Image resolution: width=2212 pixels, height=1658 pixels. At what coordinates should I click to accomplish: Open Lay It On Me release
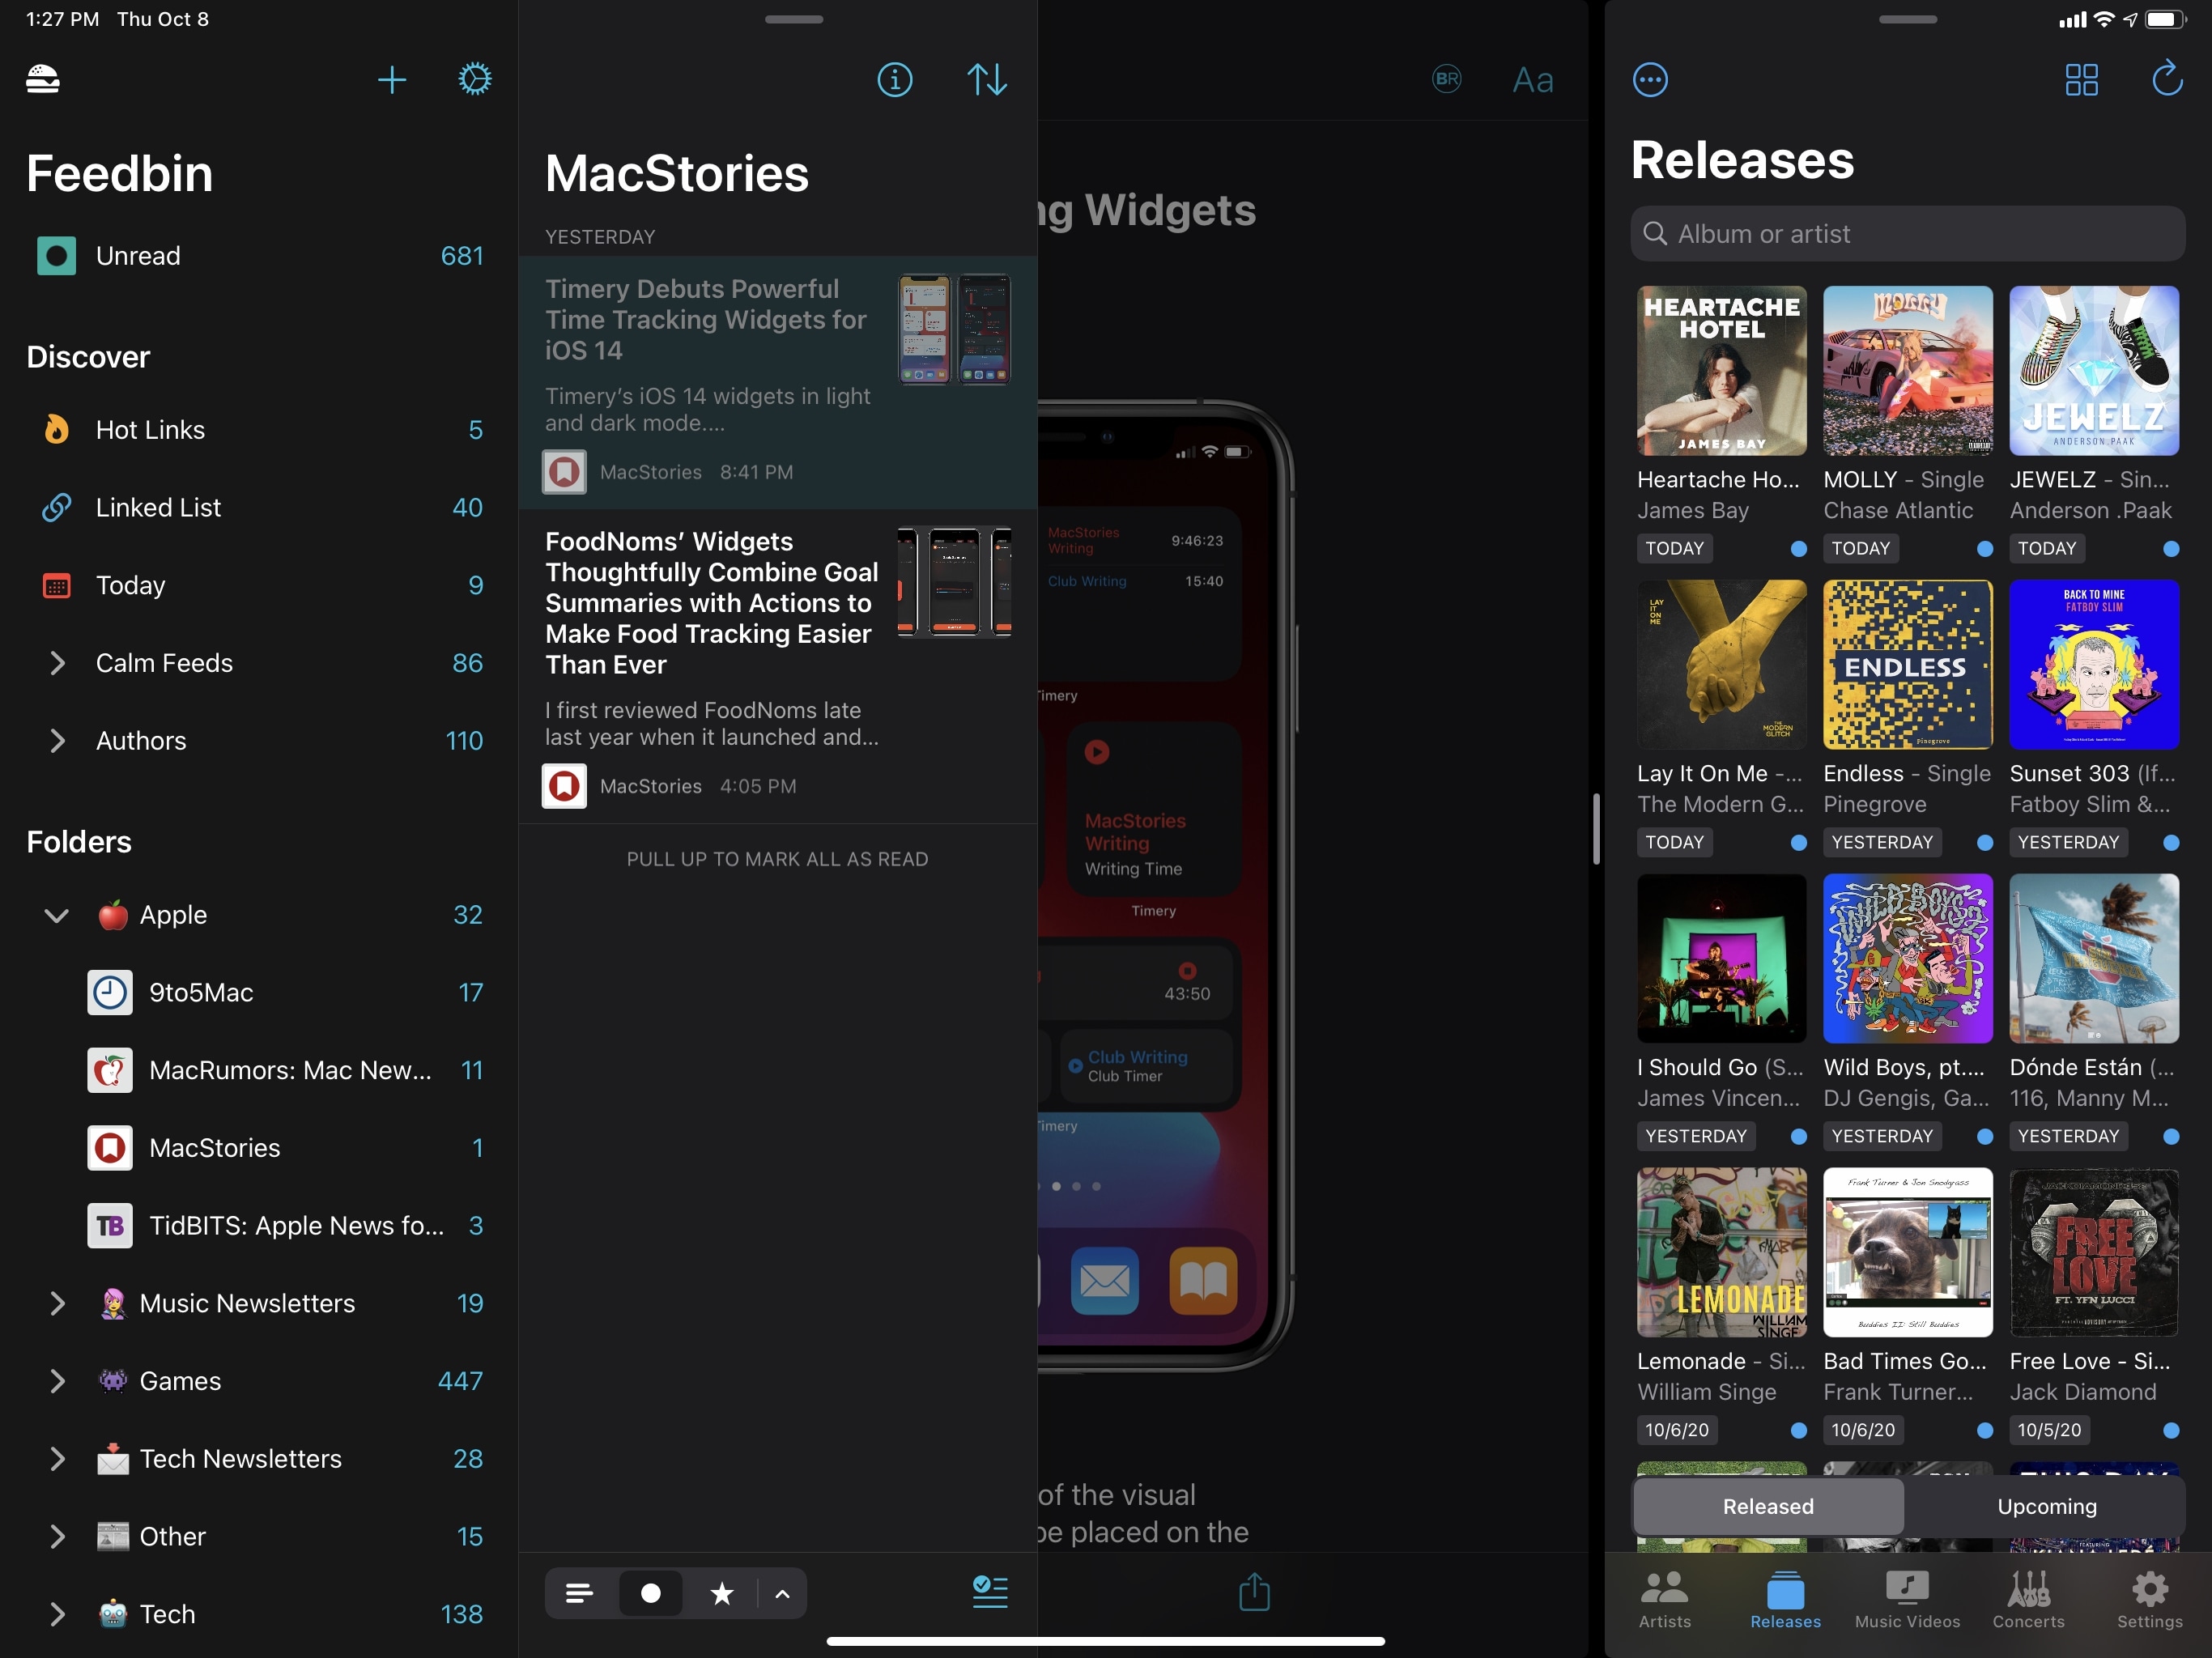(x=1722, y=664)
